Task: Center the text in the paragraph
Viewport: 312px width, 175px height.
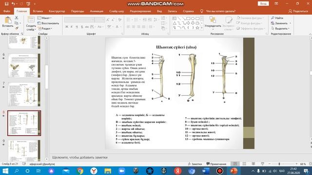Action: click(x=134, y=27)
